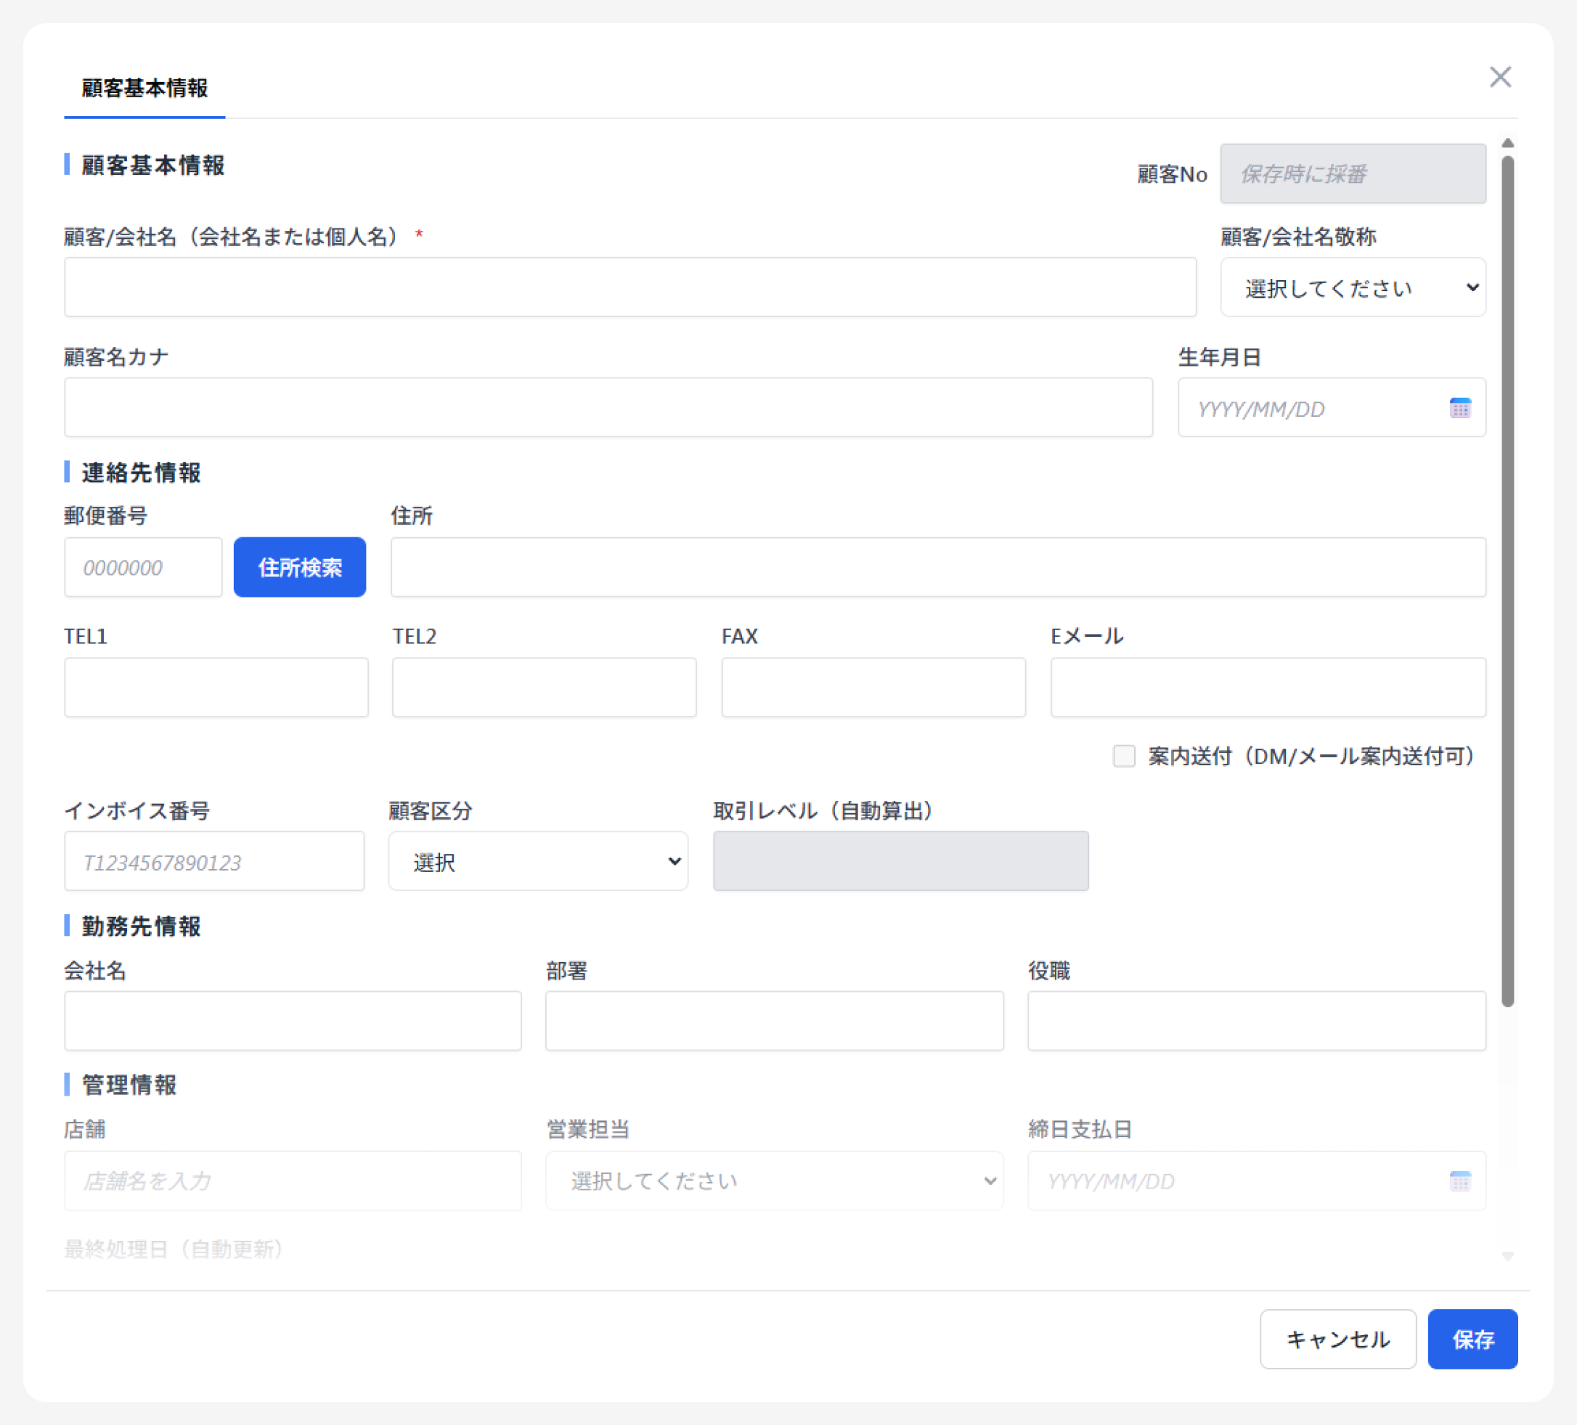Image resolution: width=1577 pixels, height=1426 pixels.
Task: Expand the 顧客区分 select box
Action: [537, 861]
